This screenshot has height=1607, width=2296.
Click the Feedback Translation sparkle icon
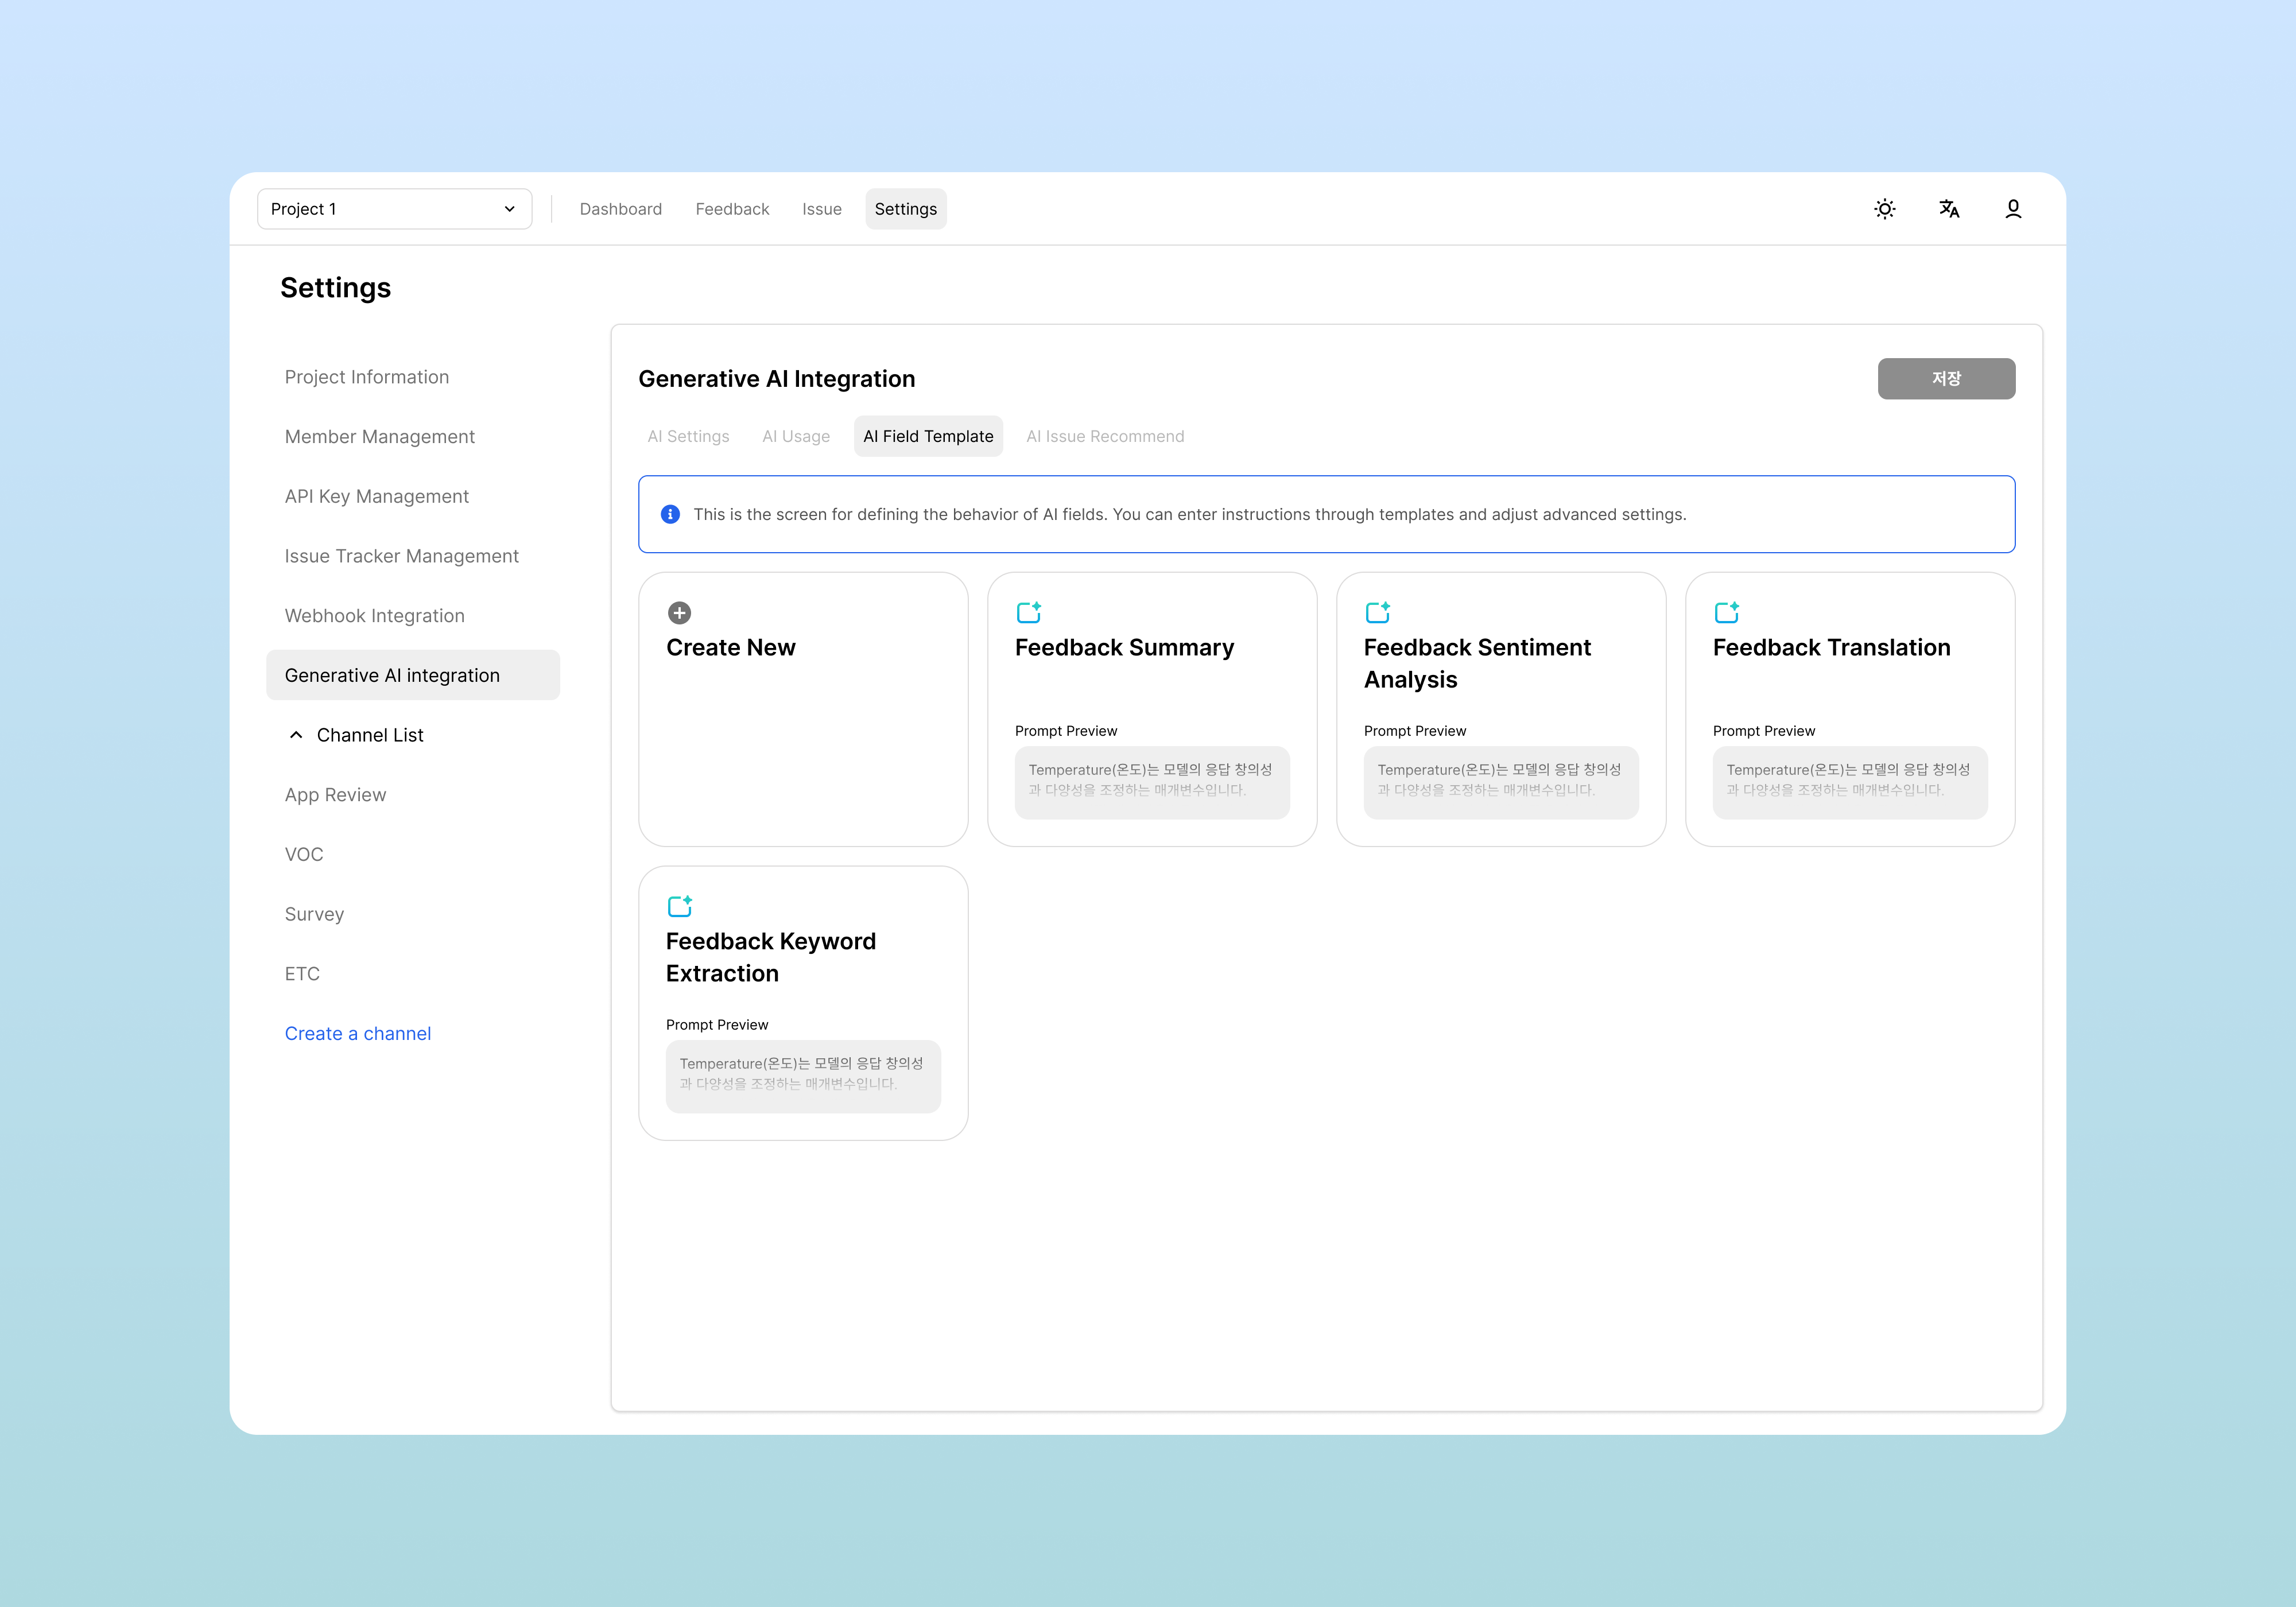[x=1726, y=612]
